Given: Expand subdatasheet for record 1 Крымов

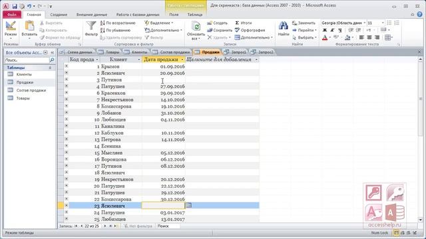Looking at the screenshot, I should tap(67, 66).
